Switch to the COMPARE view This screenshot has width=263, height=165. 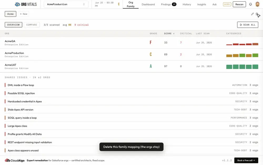[x=32, y=25]
